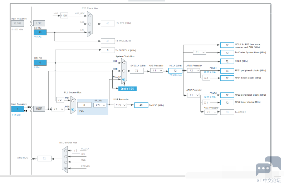Image resolution: width=284 pixels, height=186 pixels.
Task: Click the LSI RC 40 value box
Action: point(40,32)
